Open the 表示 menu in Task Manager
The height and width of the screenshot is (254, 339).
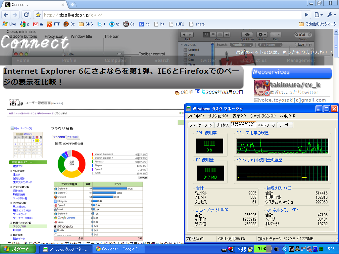click(x=239, y=116)
